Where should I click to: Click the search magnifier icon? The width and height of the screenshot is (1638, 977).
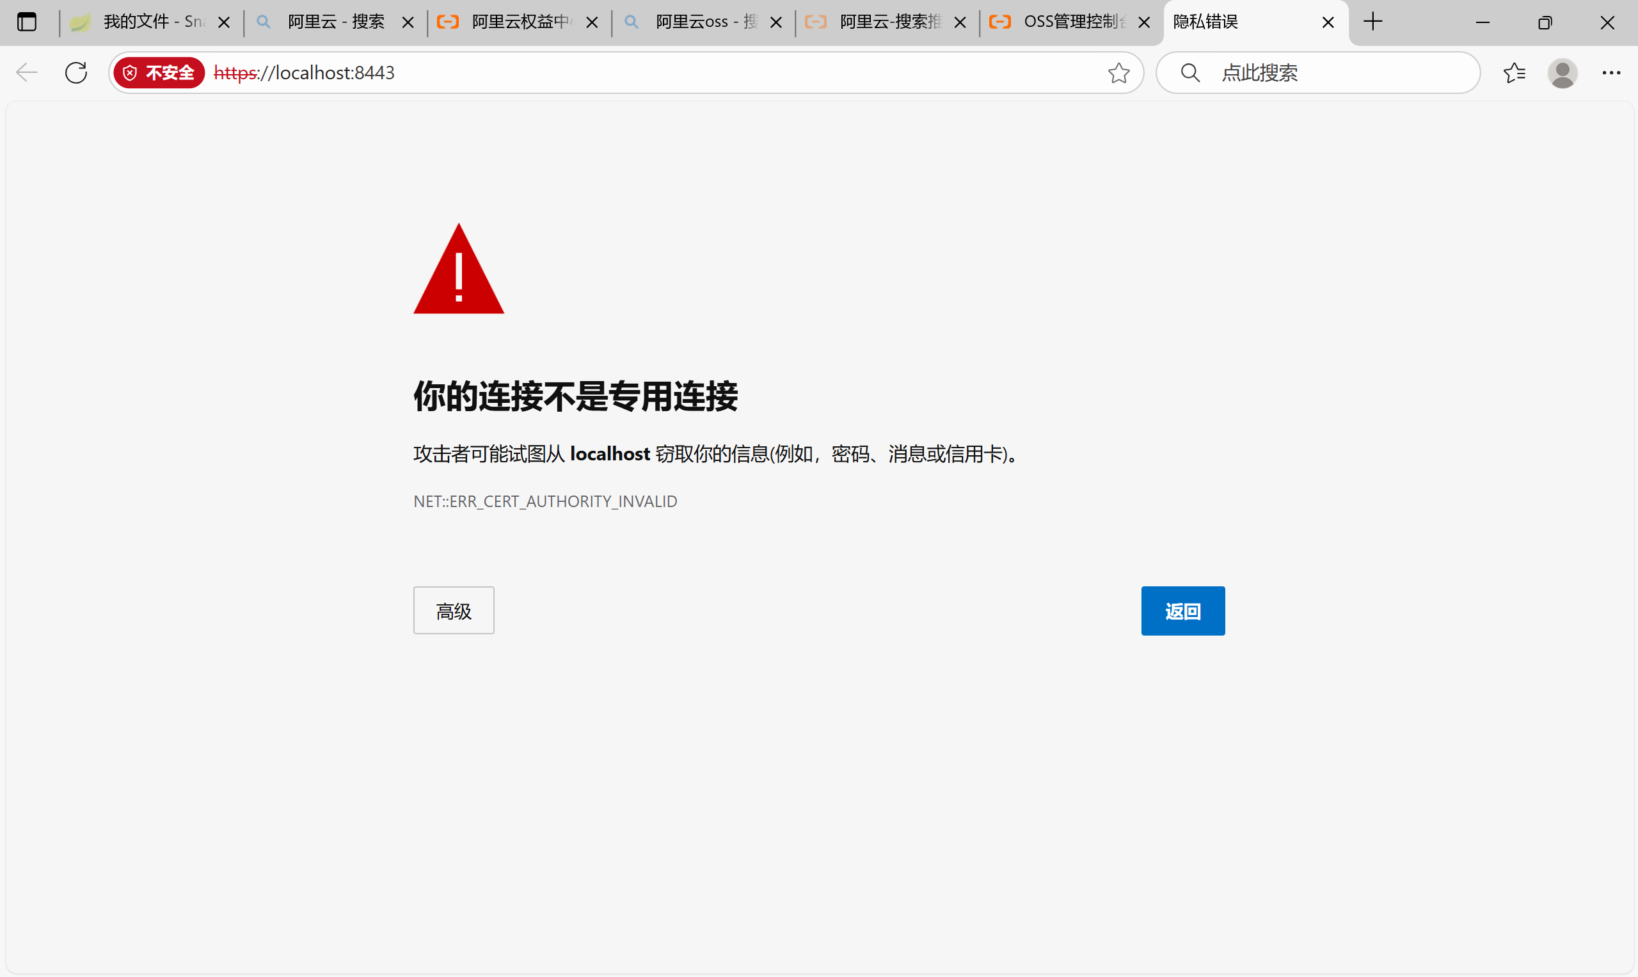(x=1190, y=72)
